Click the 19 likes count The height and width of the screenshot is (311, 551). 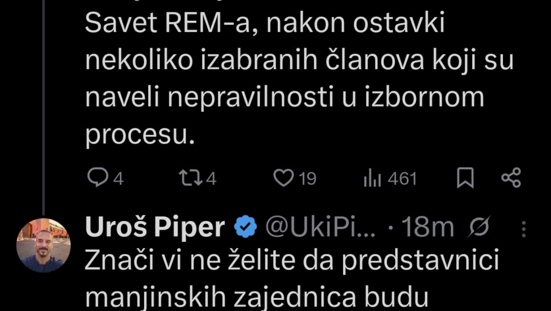coord(307,179)
